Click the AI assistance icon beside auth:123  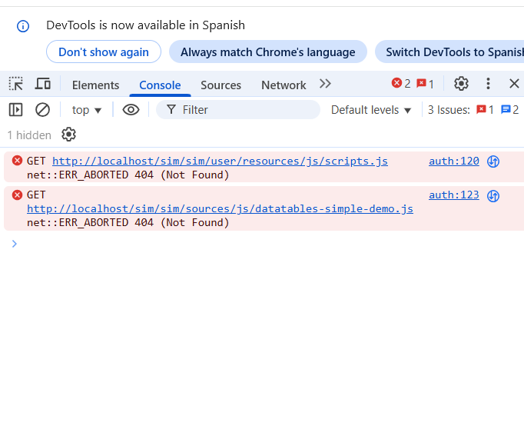tap(493, 195)
